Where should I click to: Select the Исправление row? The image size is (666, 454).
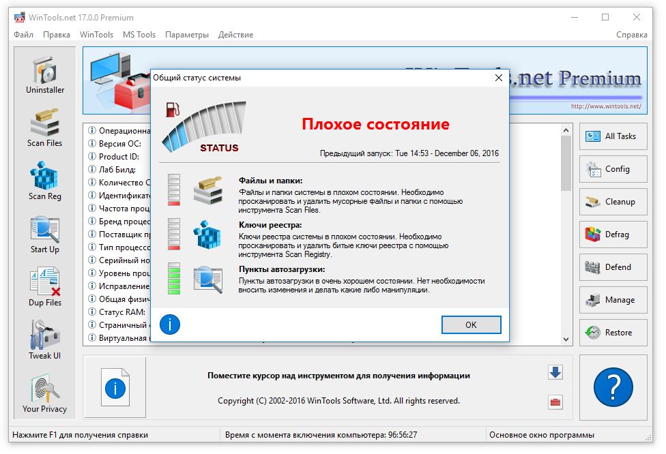click(x=119, y=286)
